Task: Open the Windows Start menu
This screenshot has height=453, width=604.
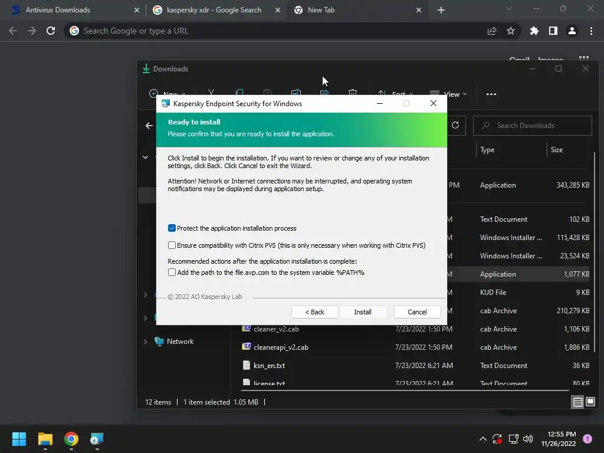Action: pyautogui.click(x=19, y=439)
